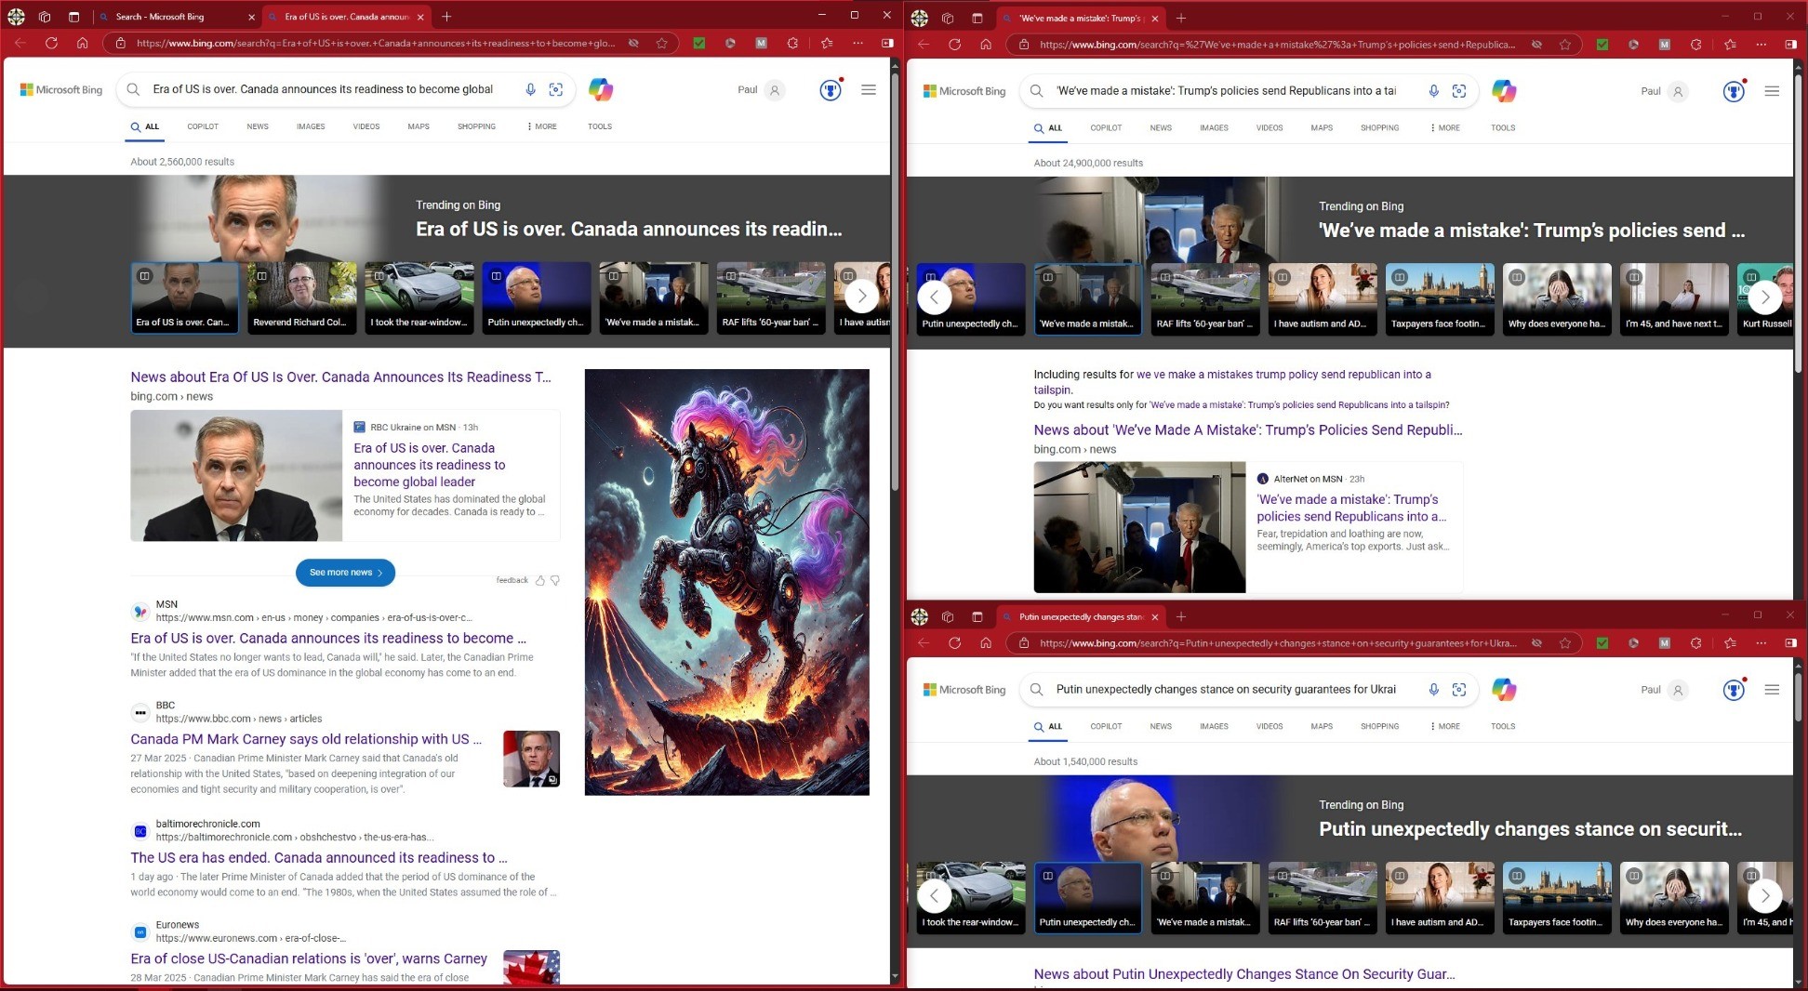
Task: Open hamburger menu in the top-right Bing window
Action: (1772, 91)
